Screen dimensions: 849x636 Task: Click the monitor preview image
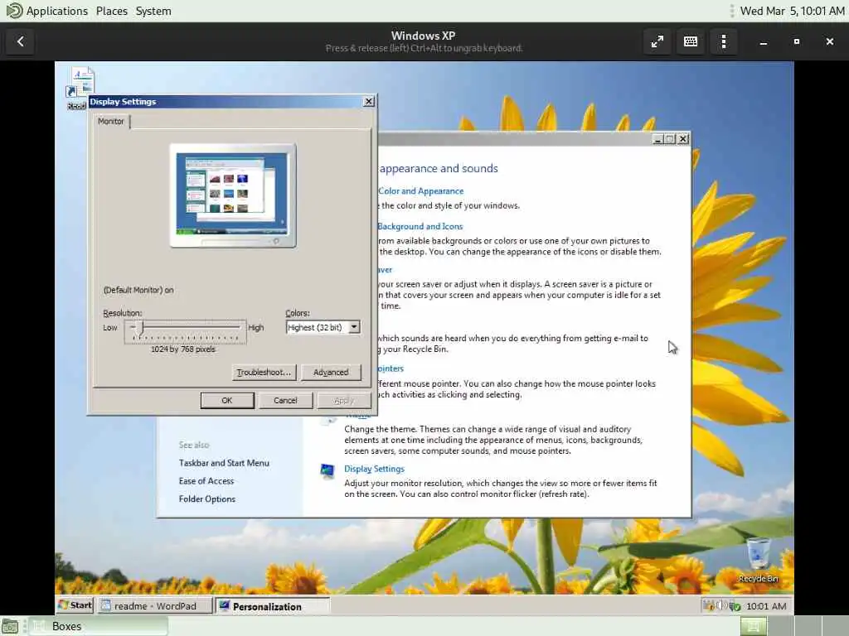pyautogui.click(x=233, y=195)
